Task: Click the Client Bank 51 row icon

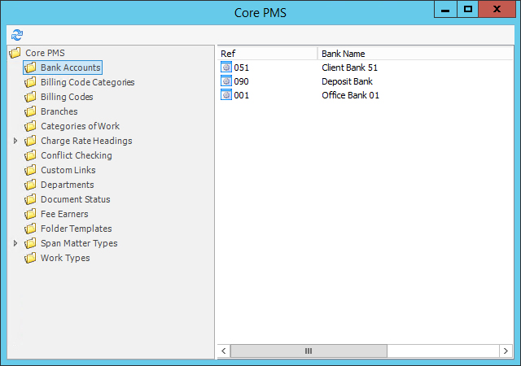Action: point(226,68)
